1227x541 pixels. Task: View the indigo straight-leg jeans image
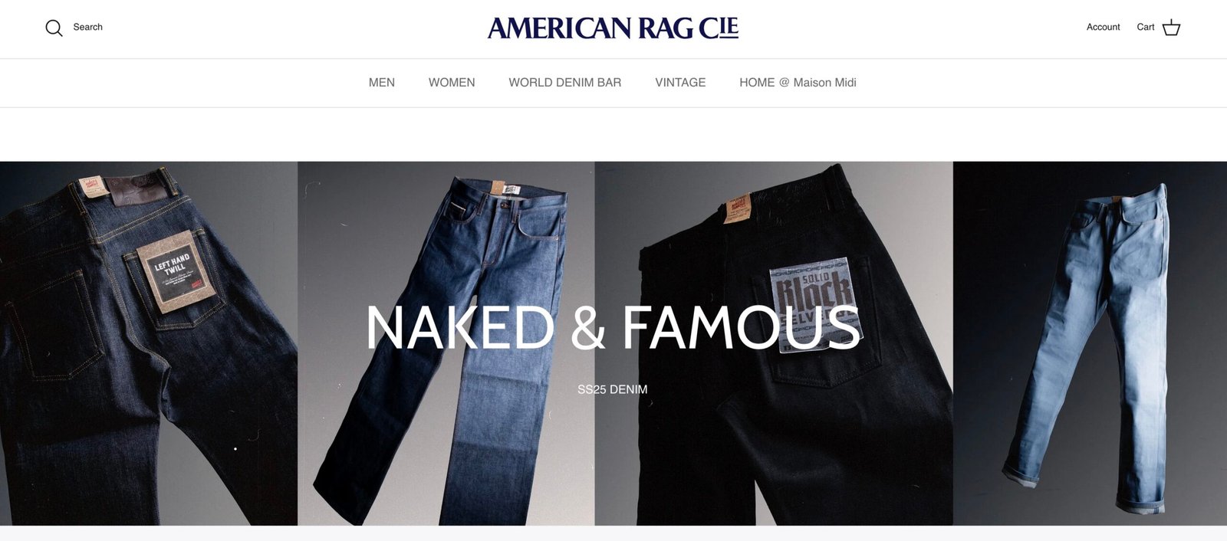point(446,343)
